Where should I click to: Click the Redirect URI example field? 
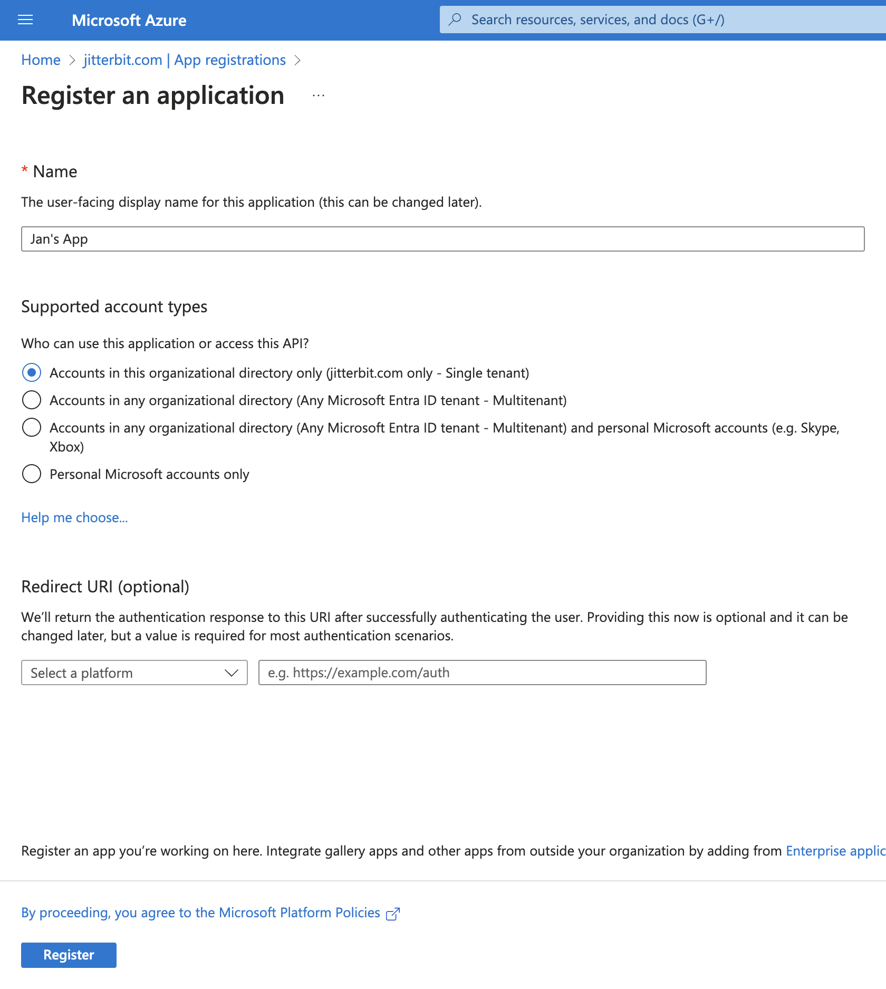481,673
